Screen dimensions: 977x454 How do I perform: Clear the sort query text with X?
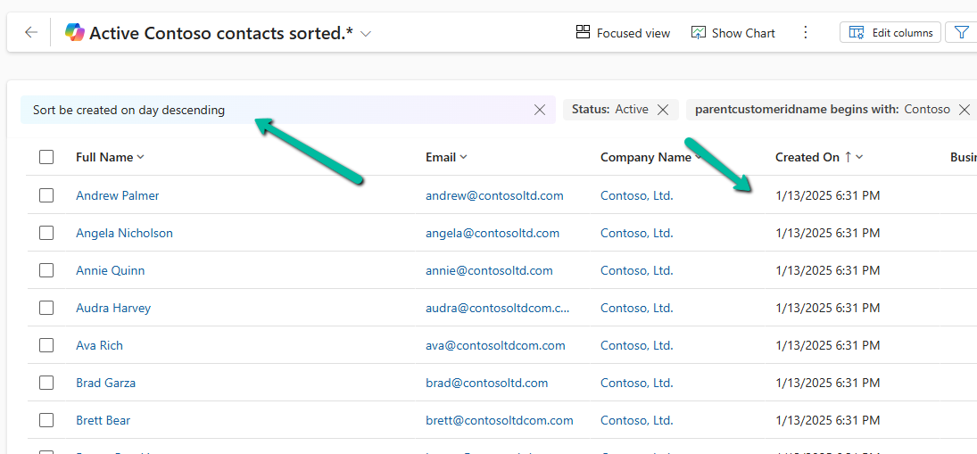pos(540,110)
